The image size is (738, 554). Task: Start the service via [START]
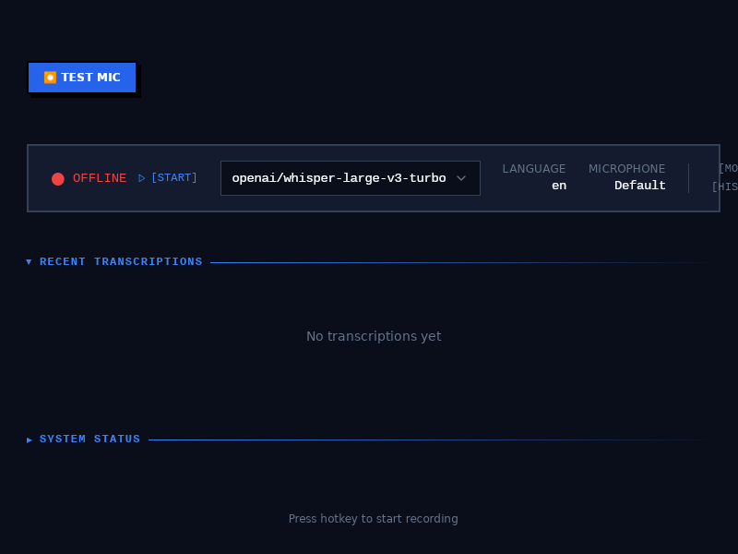click(174, 177)
